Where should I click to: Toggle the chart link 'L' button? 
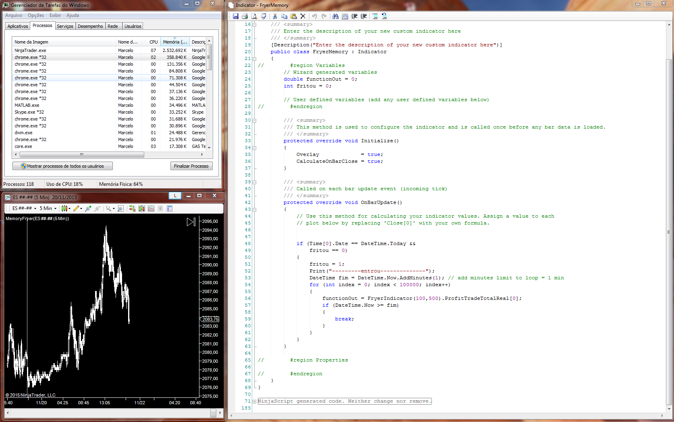point(175,196)
